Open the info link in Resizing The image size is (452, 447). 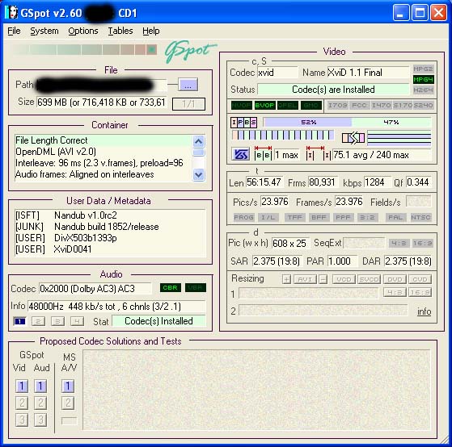tap(424, 311)
